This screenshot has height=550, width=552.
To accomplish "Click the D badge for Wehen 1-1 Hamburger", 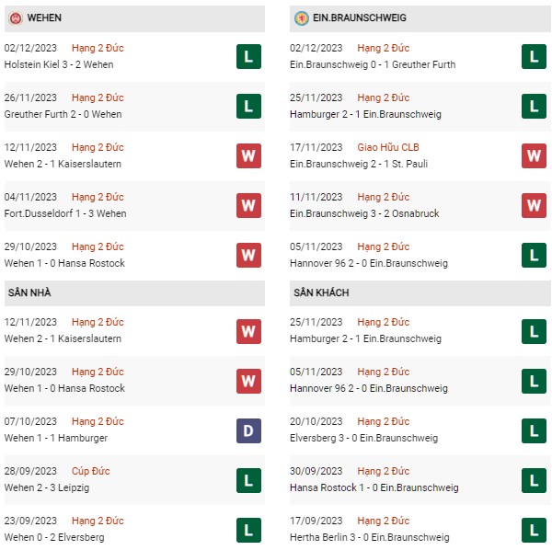I will 248,430.
